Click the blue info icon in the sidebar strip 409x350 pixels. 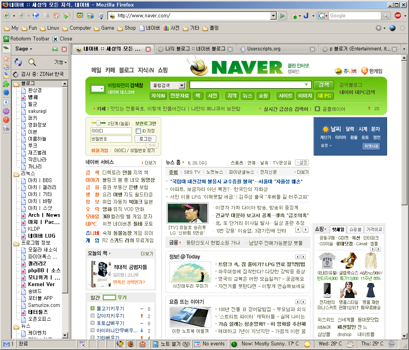6,102
